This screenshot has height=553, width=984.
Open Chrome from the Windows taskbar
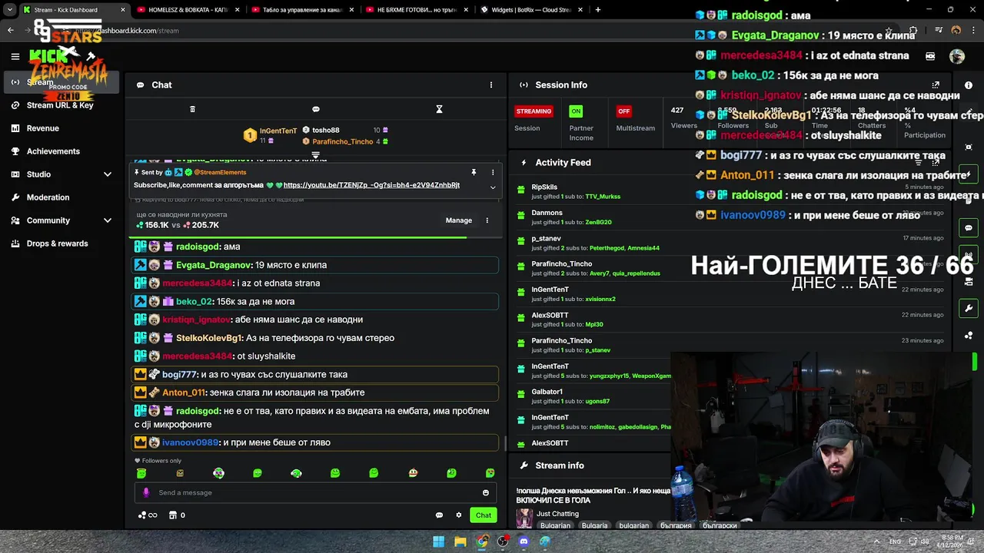click(x=481, y=541)
